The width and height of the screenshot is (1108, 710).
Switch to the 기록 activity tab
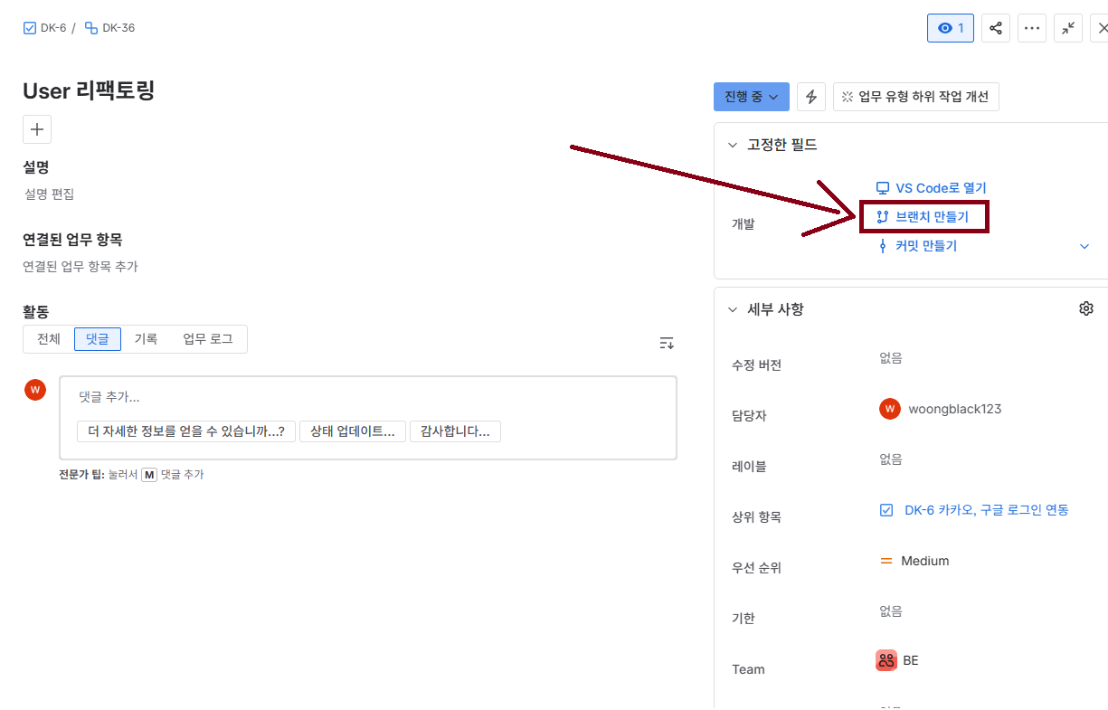[x=146, y=339]
